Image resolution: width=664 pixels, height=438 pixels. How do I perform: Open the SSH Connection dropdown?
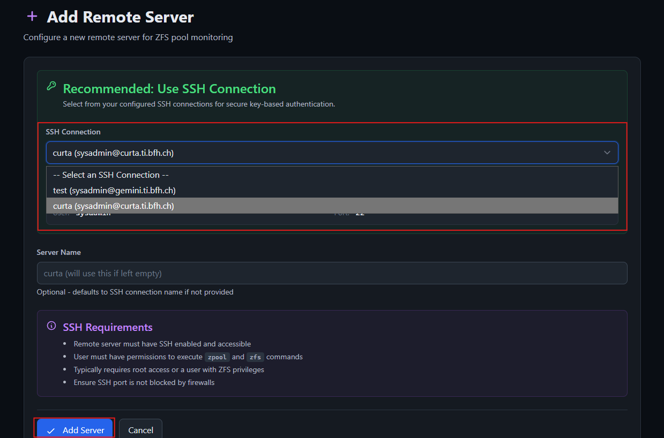tap(332, 153)
